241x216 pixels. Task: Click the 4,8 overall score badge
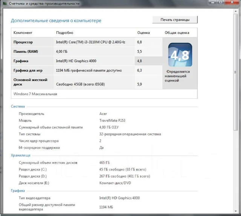[180, 55]
